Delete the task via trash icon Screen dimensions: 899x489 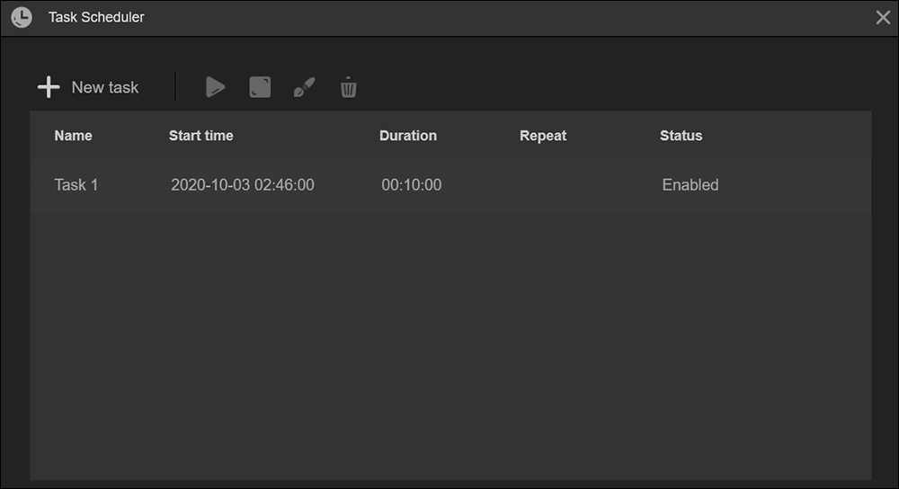(x=349, y=87)
